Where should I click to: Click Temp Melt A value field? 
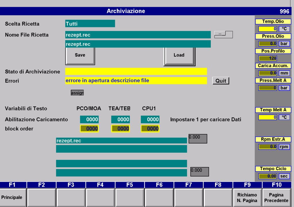click(x=268, y=117)
